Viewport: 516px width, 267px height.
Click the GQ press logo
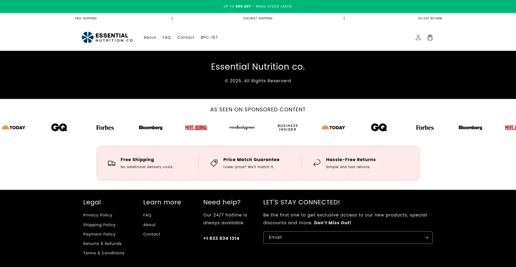59,127
